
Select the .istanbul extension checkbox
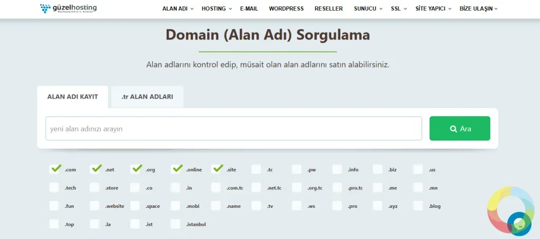(176, 224)
